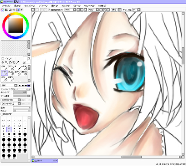Select the eyedropper color picker tool
The image size is (186, 166).
pos(18,62)
